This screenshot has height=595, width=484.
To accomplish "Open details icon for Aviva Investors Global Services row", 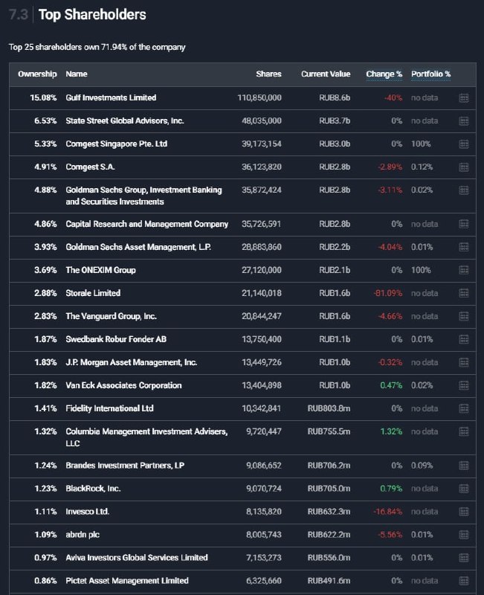I will pyautogui.click(x=463, y=558).
